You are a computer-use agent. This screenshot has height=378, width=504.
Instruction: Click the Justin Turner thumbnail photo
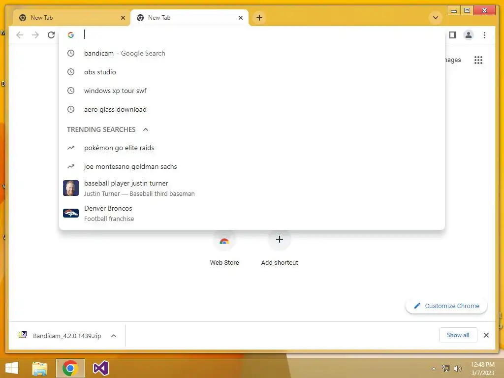[71, 188]
